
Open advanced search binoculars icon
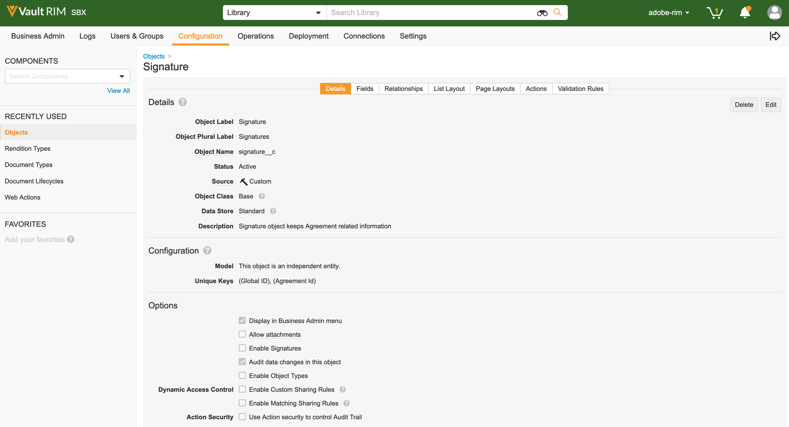tap(542, 13)
